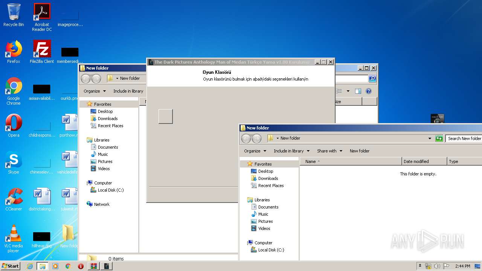This screenshot has width=482, height=271.
Task: Select Recent Places in front window sidebar
Action: pos(271,186)
